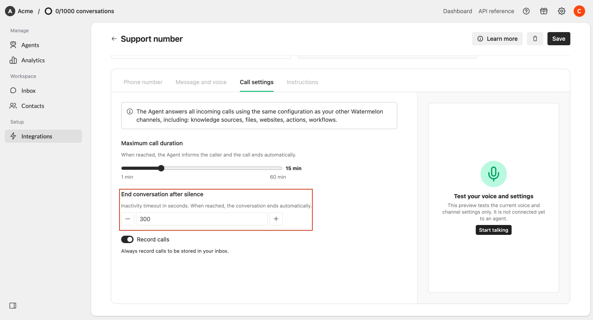This screenshot has width=593, height=320.
Task: Click the conversations usage circle icon
Action: point(48,11)
